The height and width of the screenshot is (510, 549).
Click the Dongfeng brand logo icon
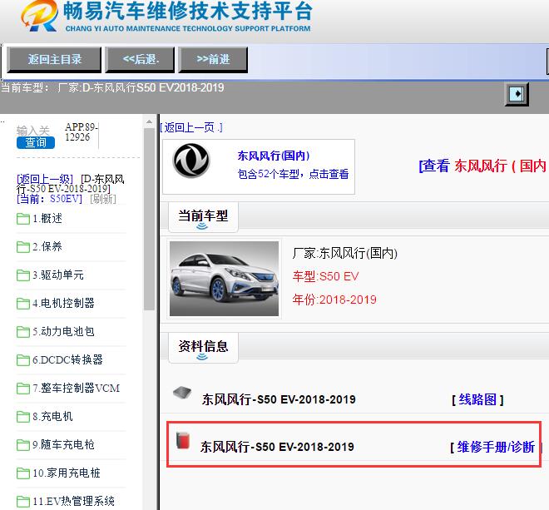(x=191, y=161)
